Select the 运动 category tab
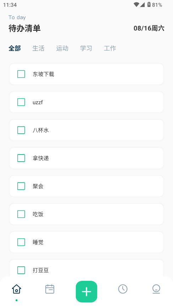173x307 pixels. pos(62,48)
